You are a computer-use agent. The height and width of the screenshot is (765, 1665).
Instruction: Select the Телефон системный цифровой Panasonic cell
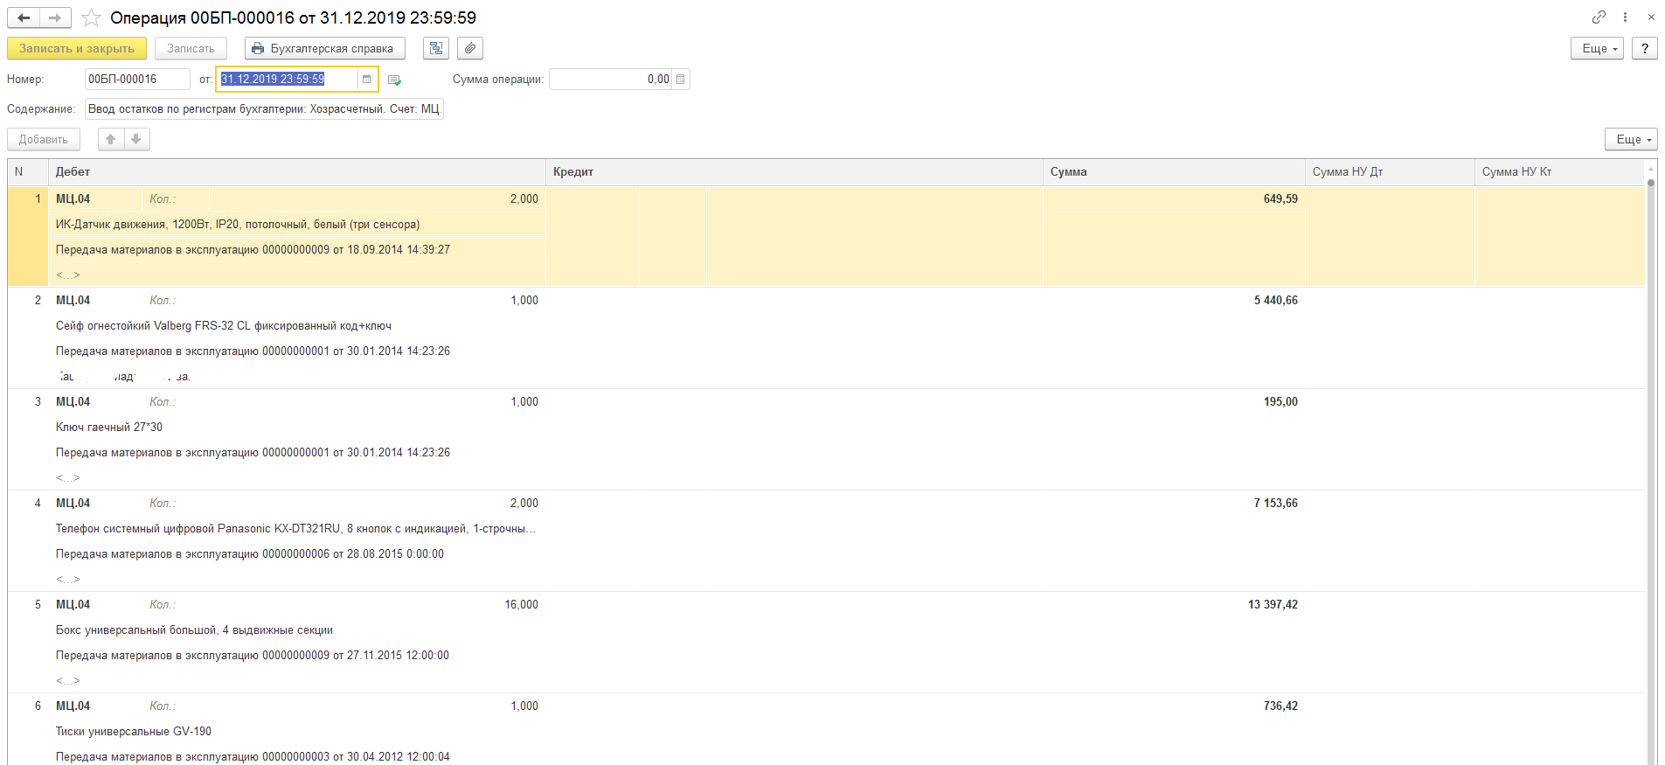[297, 529]
